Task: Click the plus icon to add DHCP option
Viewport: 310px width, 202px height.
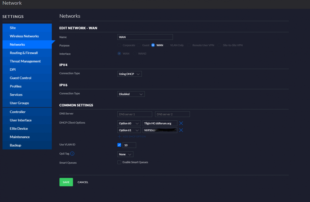Action: (x=119, y=136)
